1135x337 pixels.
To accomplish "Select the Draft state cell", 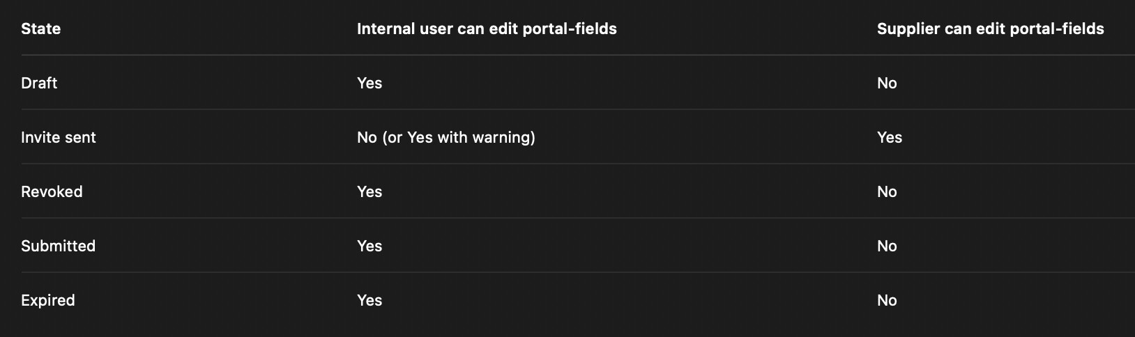I will (x=39, y=83).
